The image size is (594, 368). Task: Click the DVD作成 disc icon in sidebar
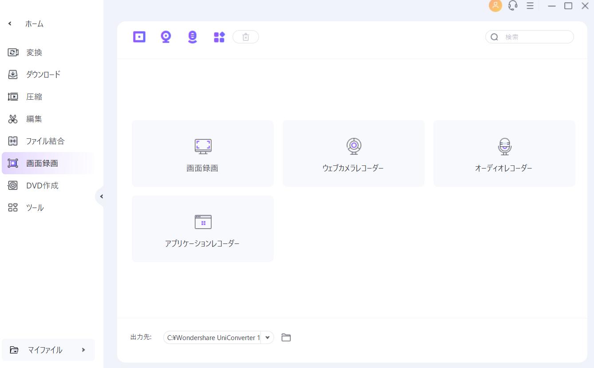tap(13, 185)
